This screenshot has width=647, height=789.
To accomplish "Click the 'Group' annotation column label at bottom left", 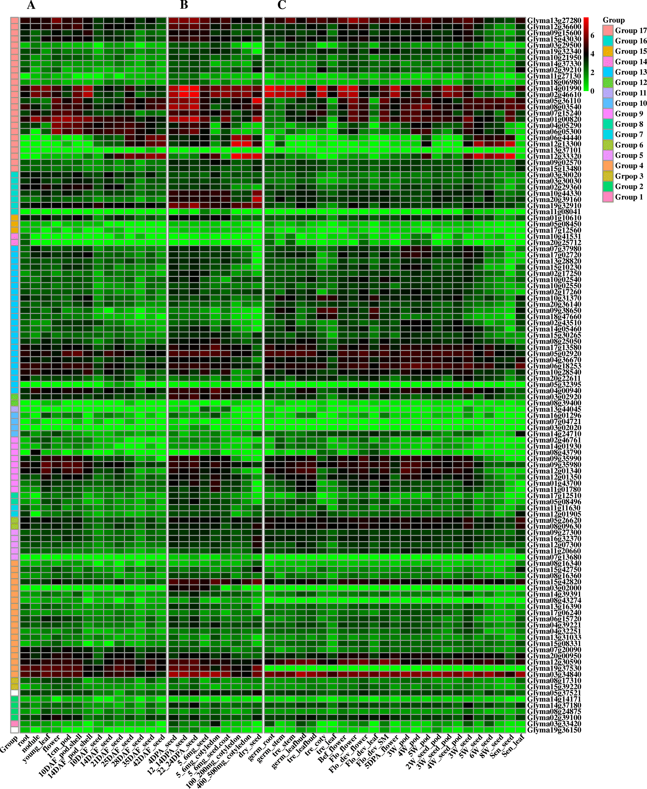I will (x=8, y=744).
